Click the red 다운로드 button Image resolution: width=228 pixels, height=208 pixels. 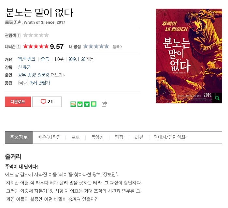click(18, 102)
